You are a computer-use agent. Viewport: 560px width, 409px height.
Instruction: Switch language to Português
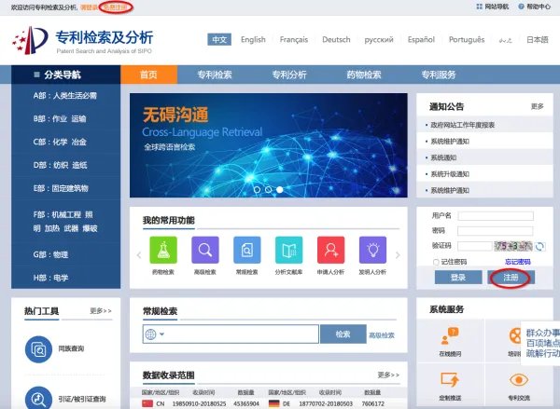[x=467, y=39]
